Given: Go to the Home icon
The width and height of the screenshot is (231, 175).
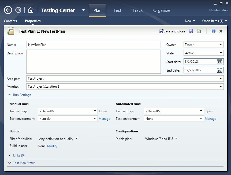Looking at the screenshot, I should pos(31,10).
